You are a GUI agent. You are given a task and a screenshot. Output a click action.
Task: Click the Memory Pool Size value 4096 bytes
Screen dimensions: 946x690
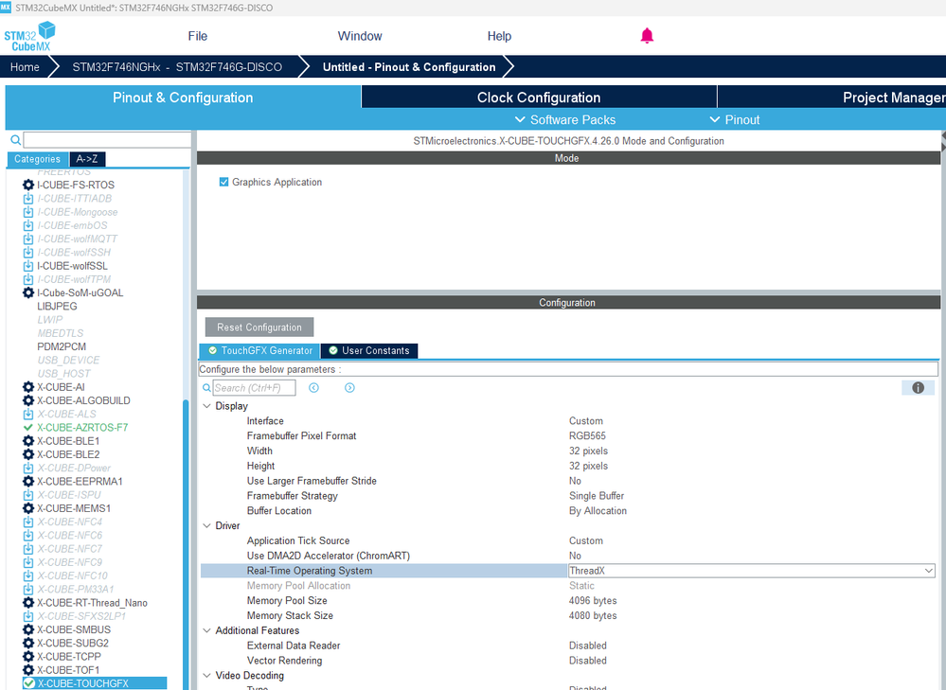pyautogui.click(x=593, y=601)
